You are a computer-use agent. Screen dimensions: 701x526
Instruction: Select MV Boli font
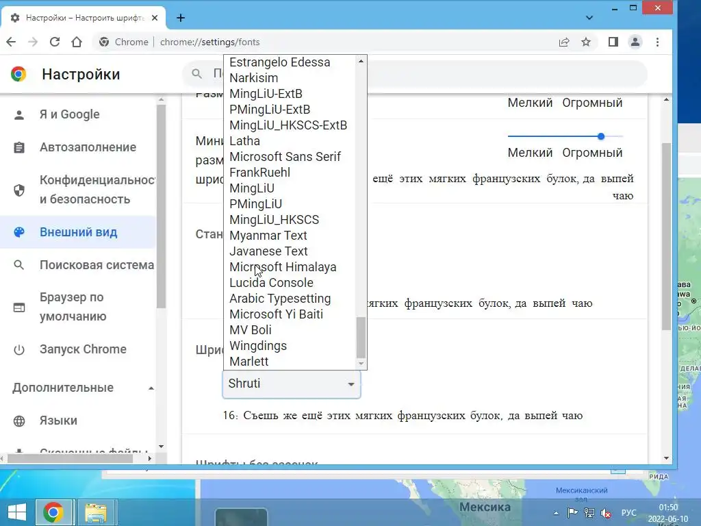(x=290, y=329)
